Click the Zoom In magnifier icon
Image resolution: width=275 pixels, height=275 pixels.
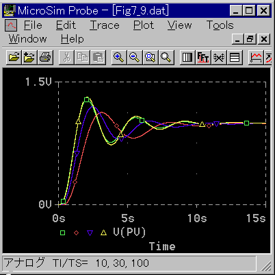(x=119, y=57)
